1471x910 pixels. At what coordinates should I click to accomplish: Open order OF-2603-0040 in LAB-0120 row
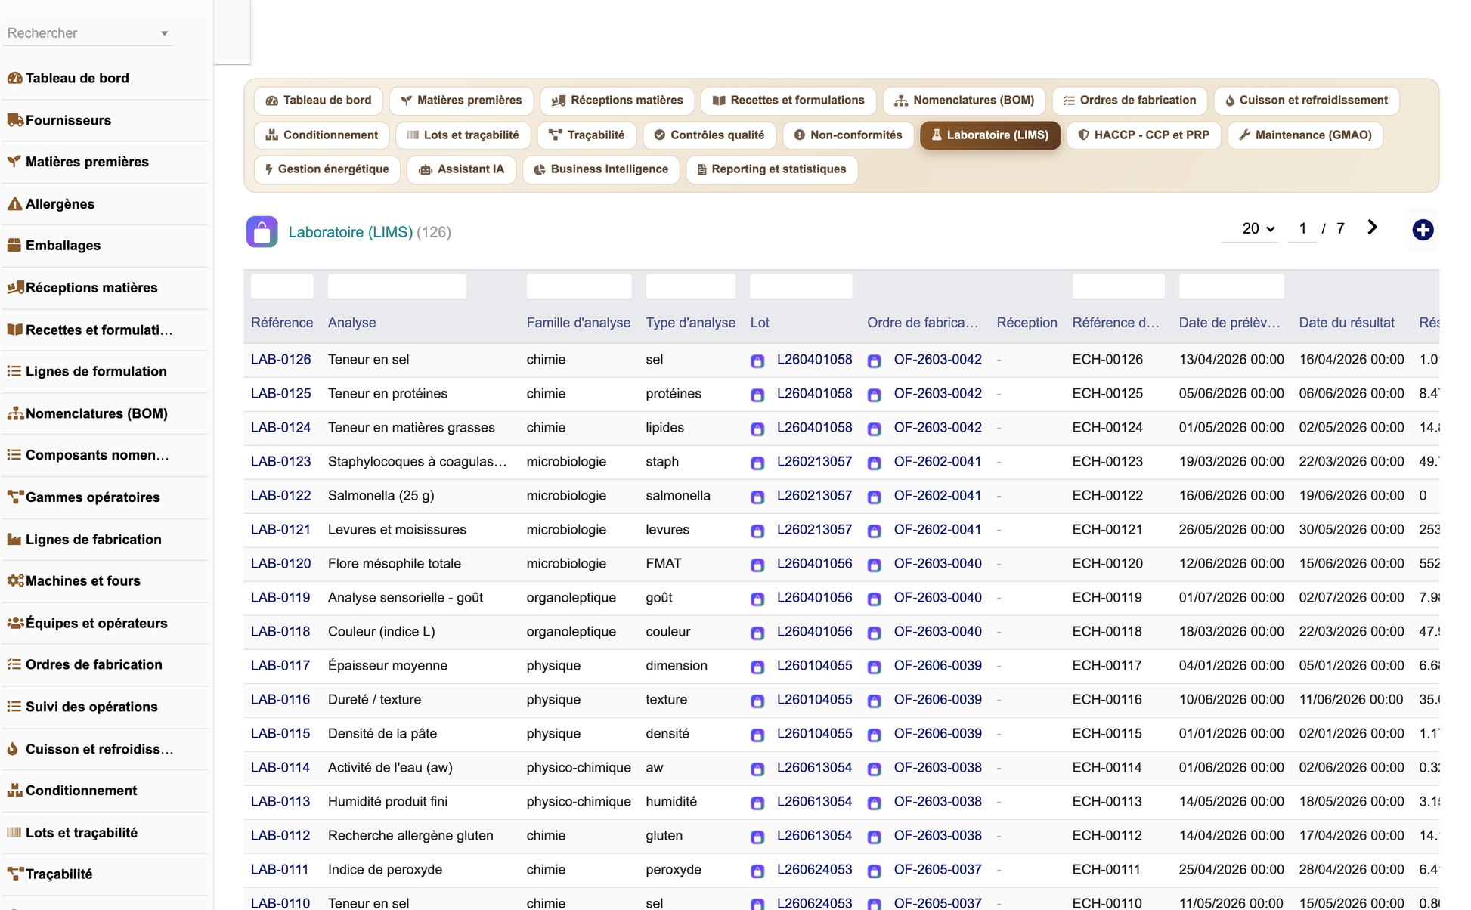coord(937,564)
